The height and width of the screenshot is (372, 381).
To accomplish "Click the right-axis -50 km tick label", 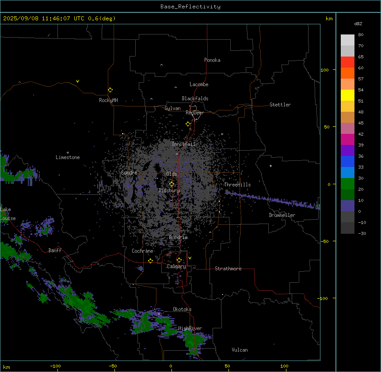I will tap(324, 241).
